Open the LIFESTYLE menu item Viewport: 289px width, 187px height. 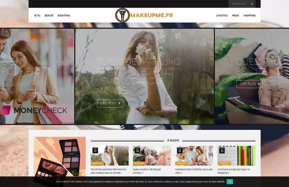[222, 16]
